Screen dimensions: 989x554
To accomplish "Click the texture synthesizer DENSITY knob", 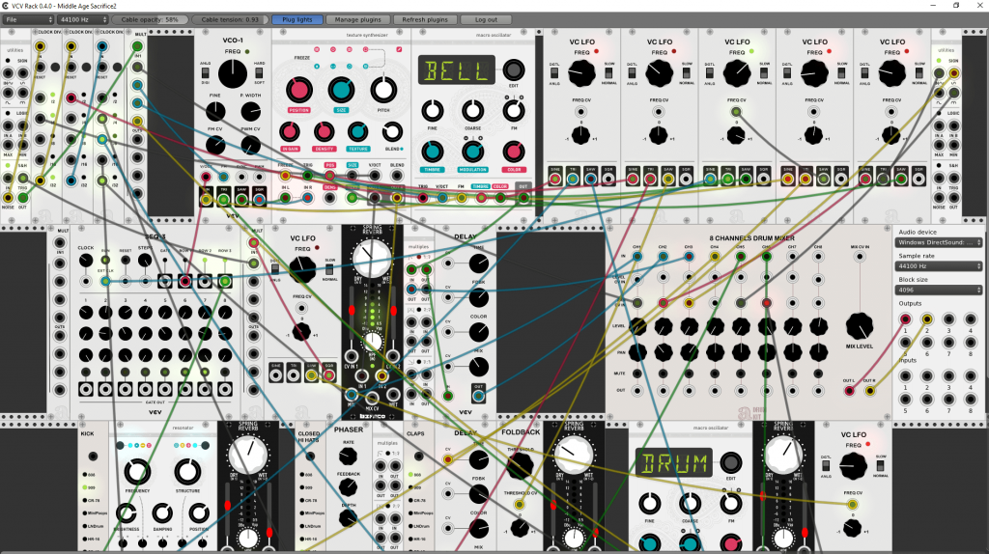I will click(324, 131).
